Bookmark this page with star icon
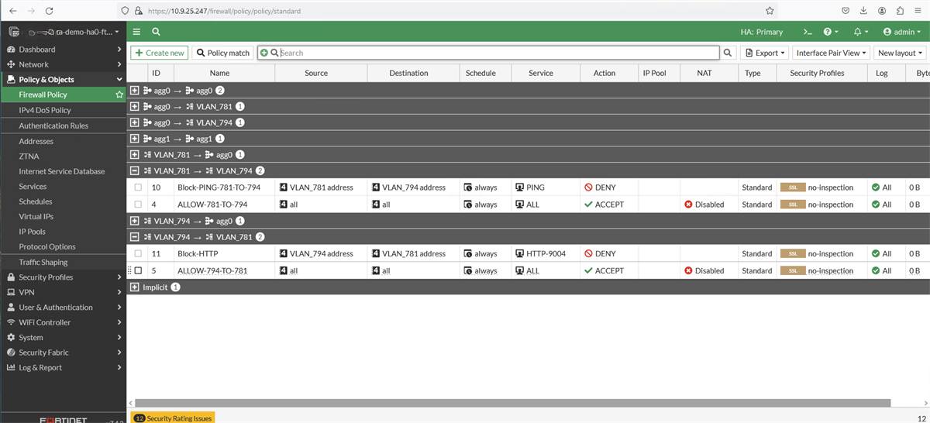Image resolution: width=930 pixels, height=423 pixels. (x=770, y=11)
